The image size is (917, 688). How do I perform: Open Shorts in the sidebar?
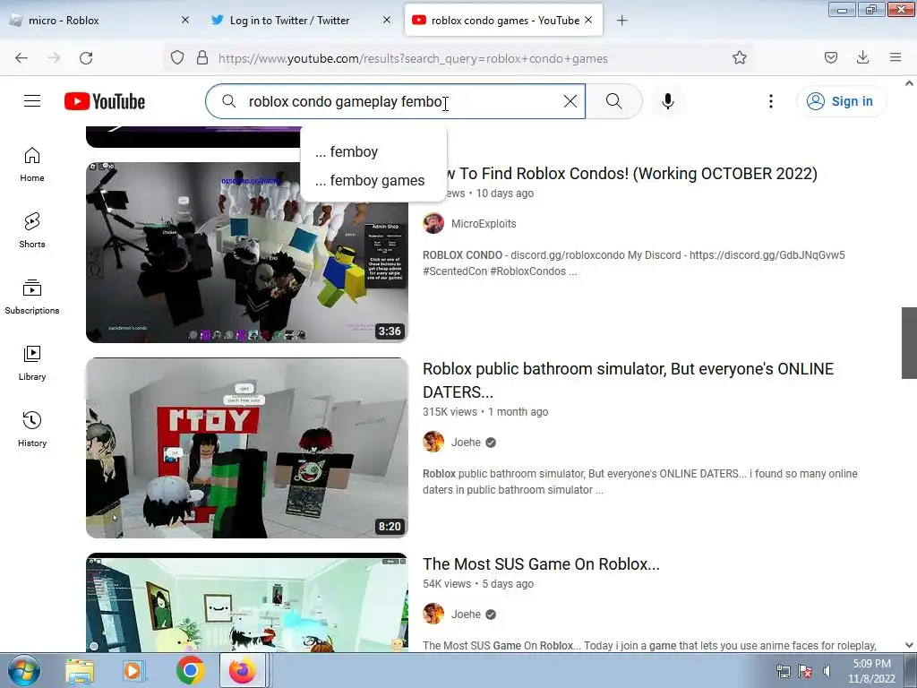click(x=32, y=230)
